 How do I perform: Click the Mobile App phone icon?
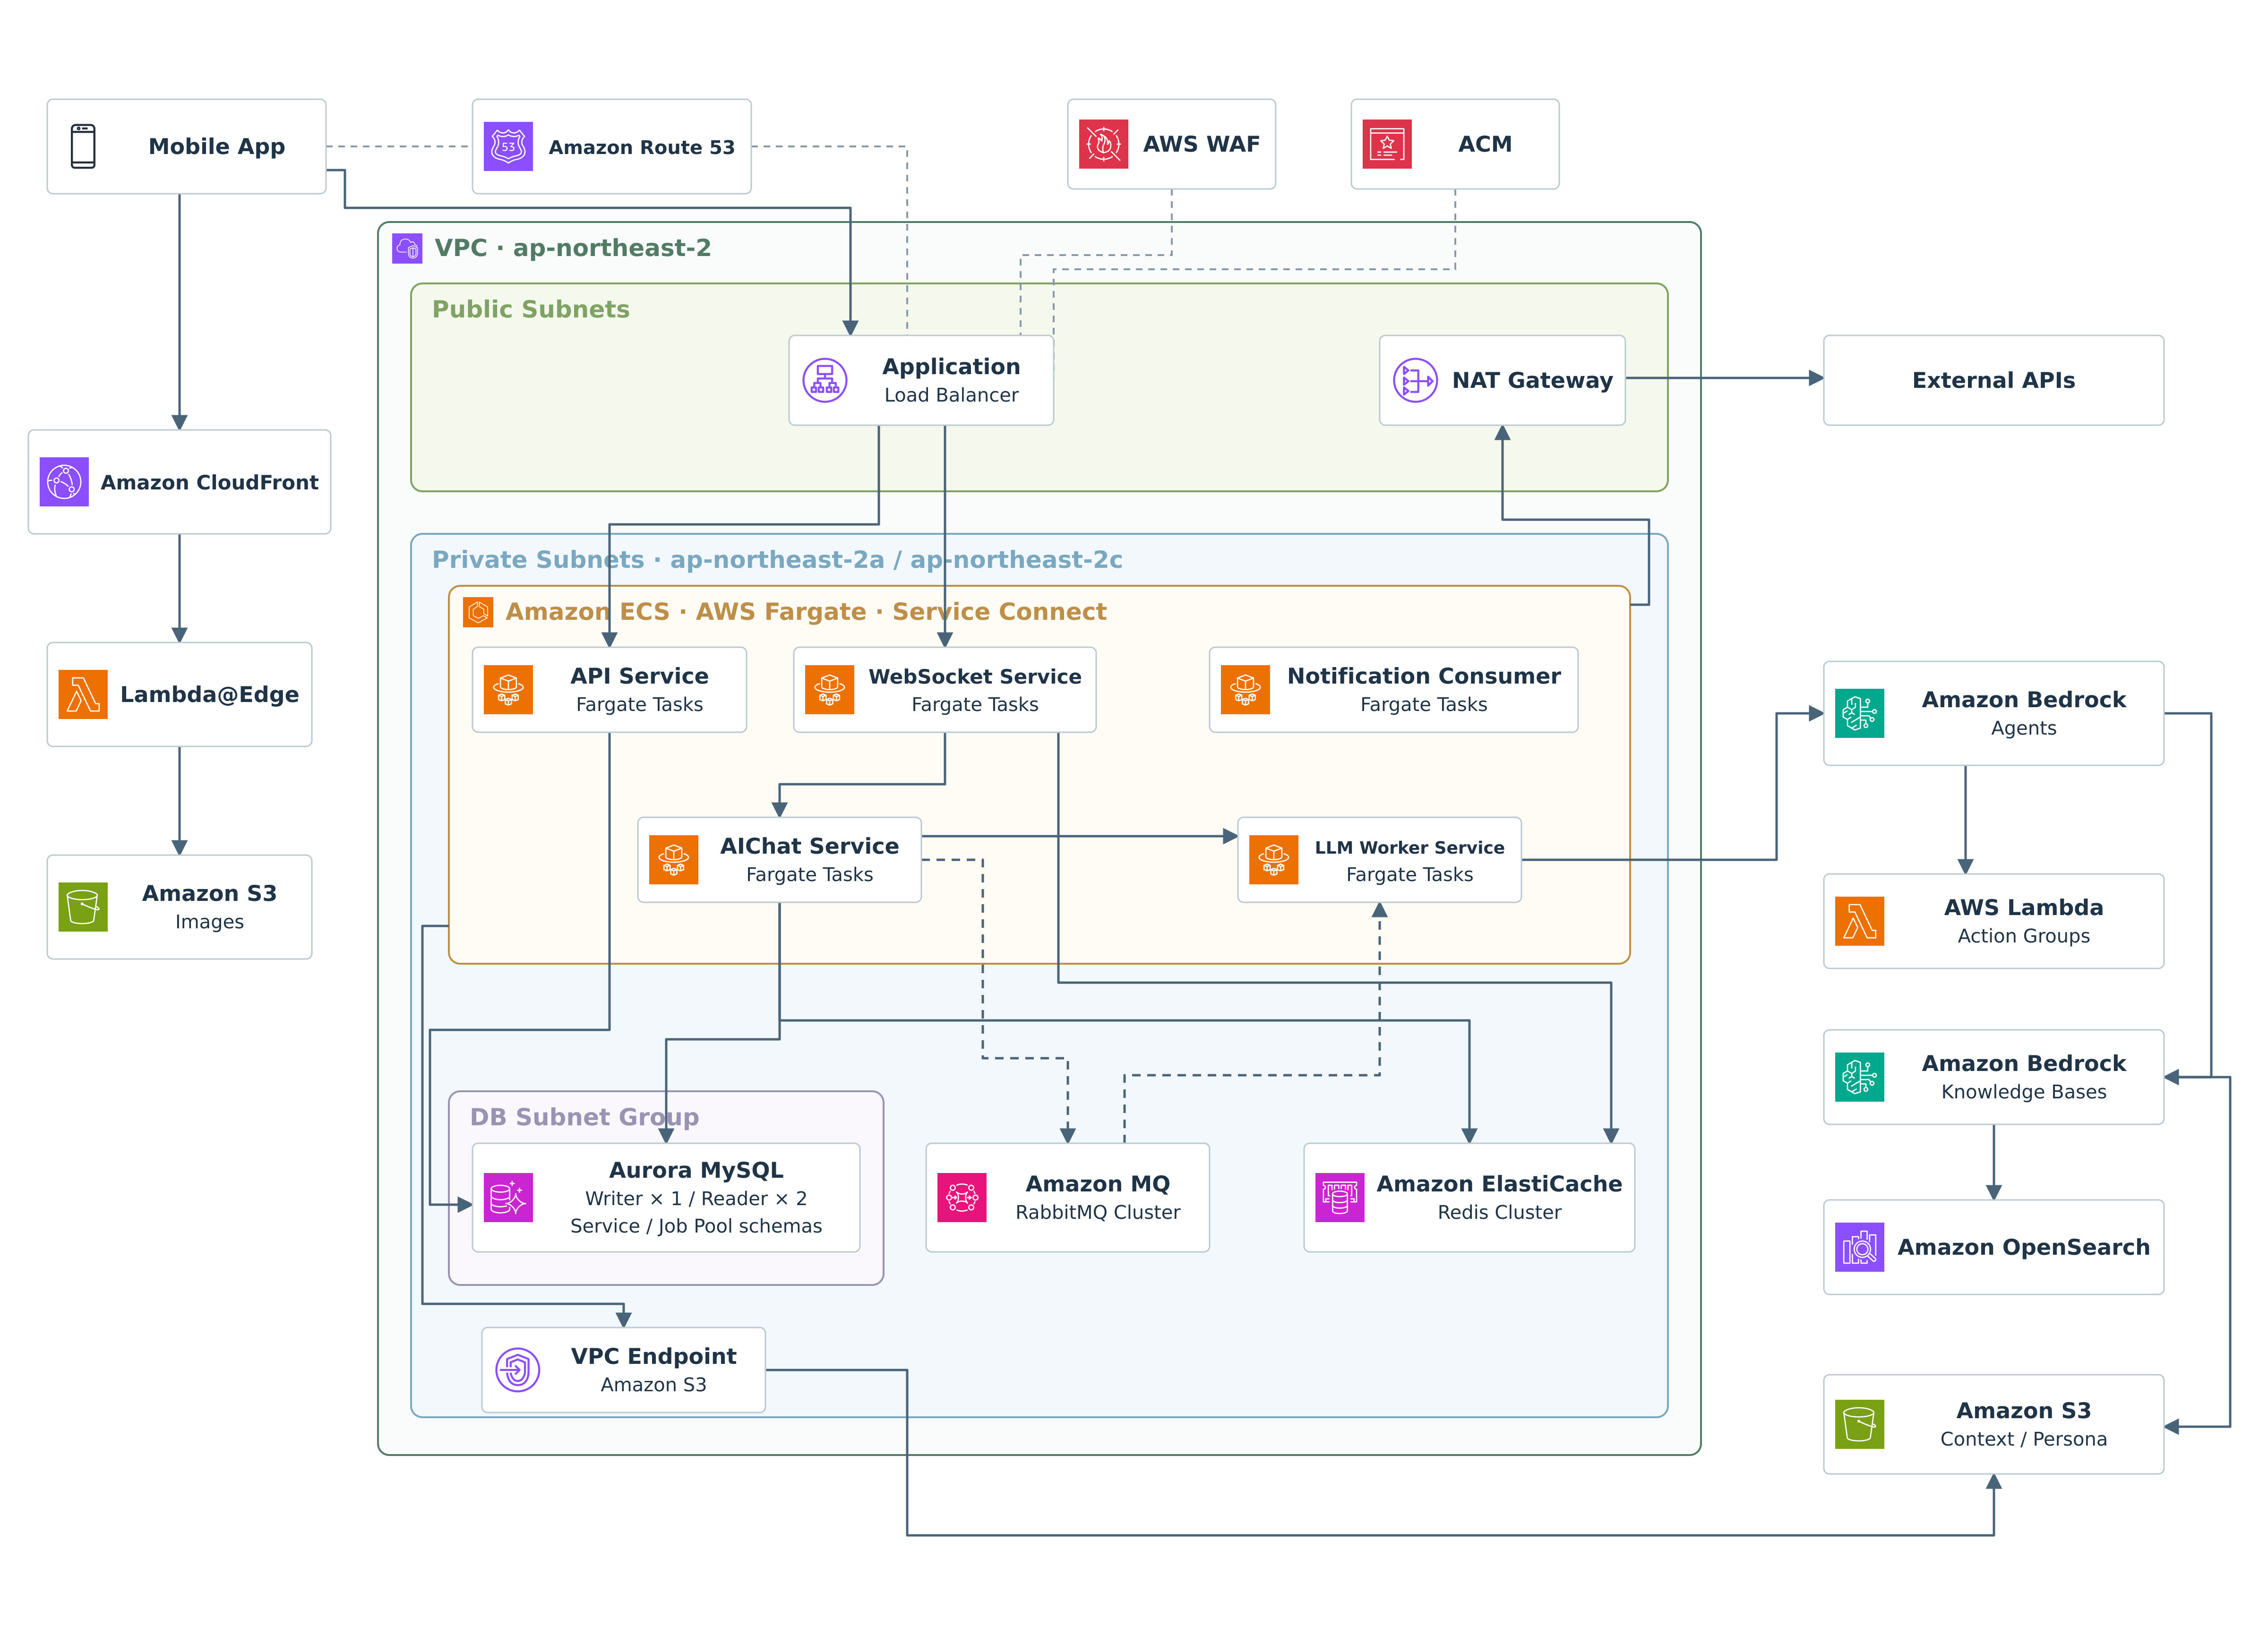pos(83,146)
